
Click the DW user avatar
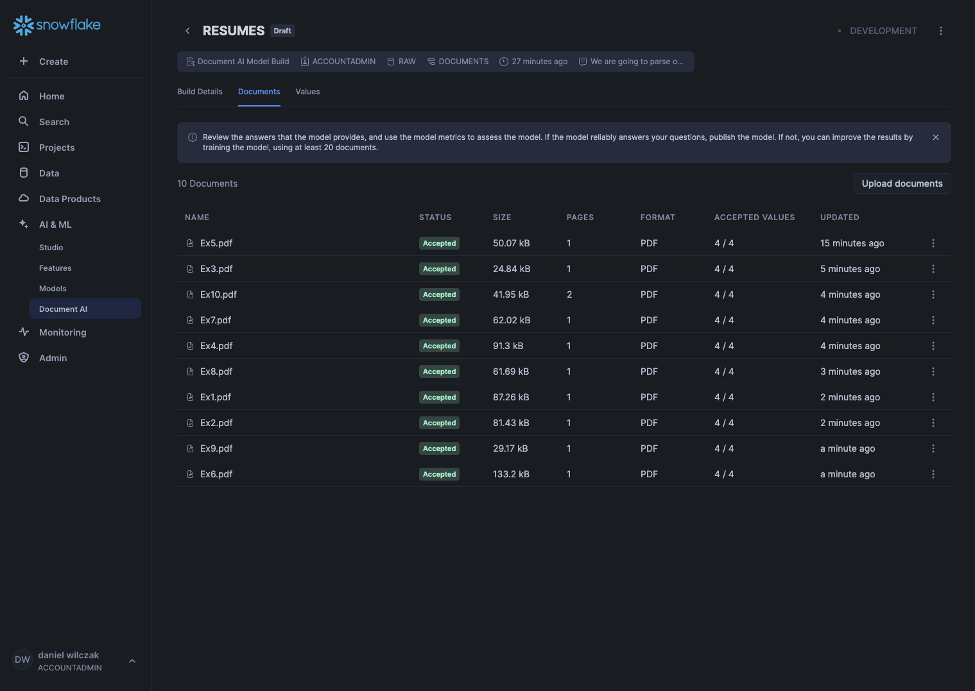point(22,660)
